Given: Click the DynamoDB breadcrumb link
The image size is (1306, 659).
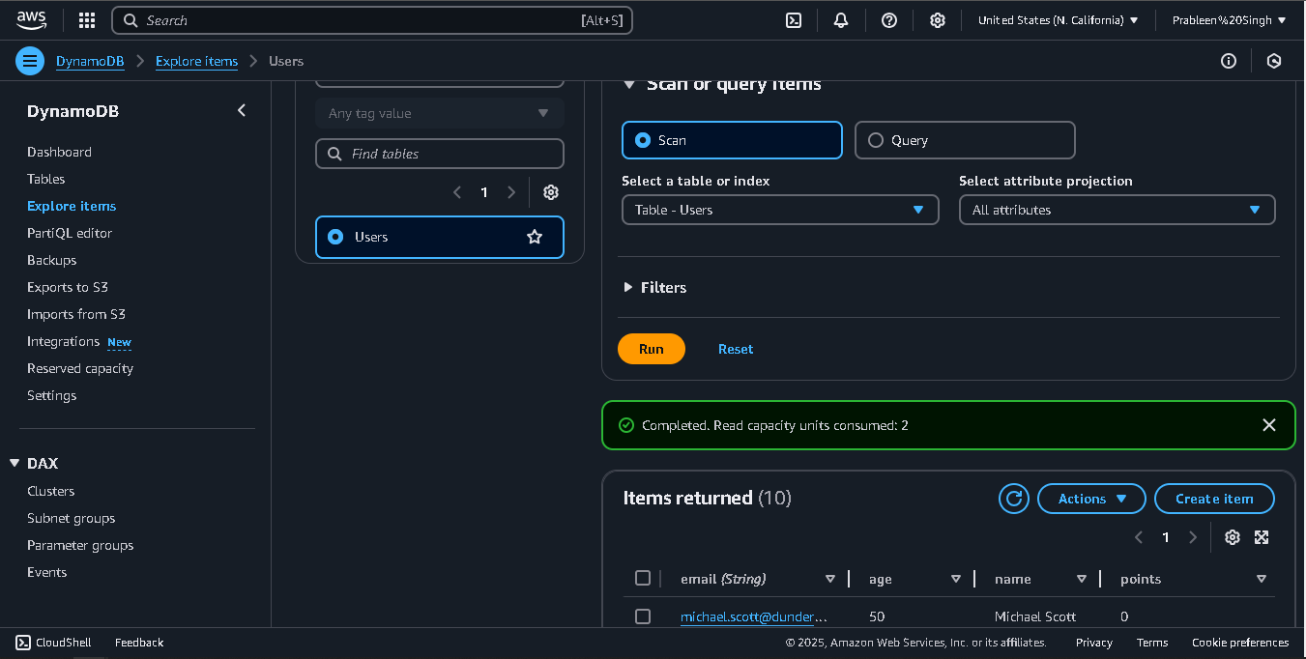Looking at the screenshot, I should (90, 61).
